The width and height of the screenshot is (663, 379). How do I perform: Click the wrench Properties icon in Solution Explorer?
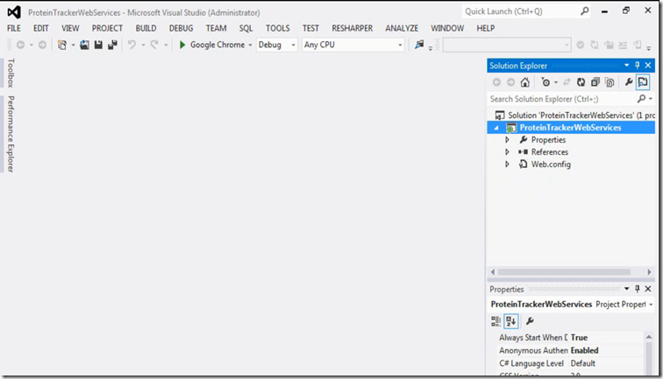point(629,82)
